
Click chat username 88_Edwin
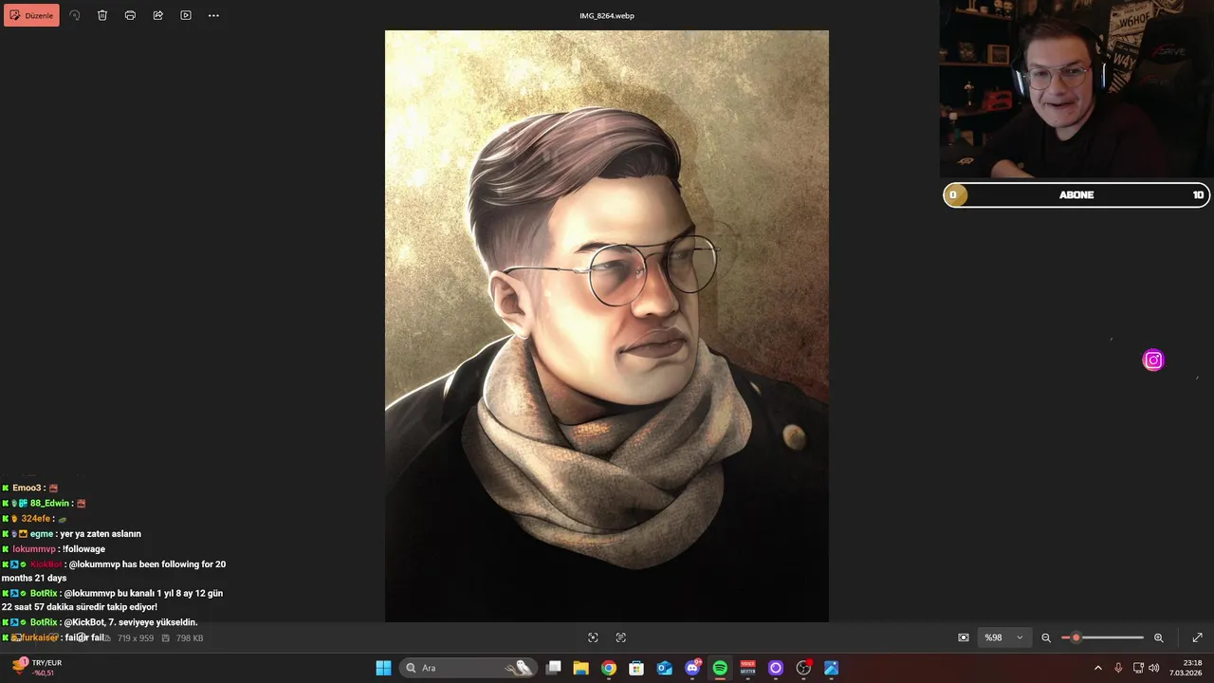click(x=49, y=503)
